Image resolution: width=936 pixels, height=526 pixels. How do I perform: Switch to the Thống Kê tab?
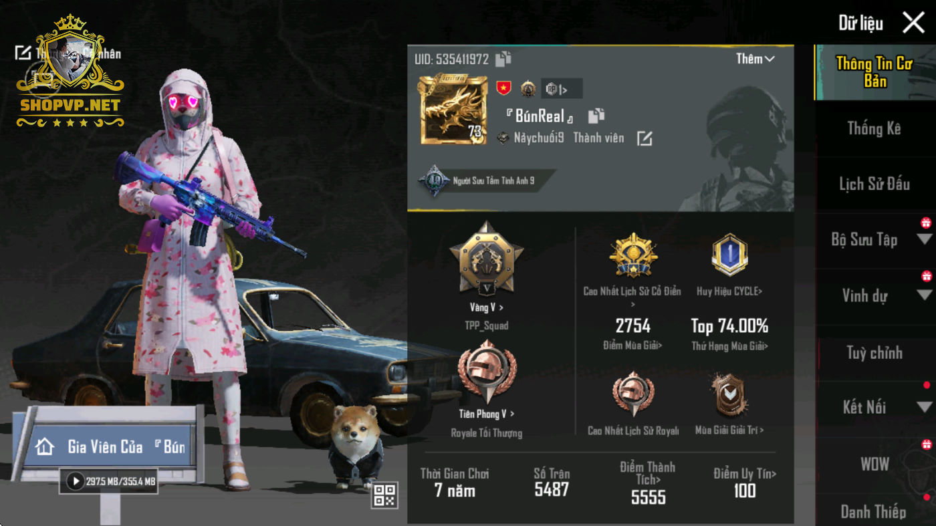pyautogui.click(x=874, y=128)
